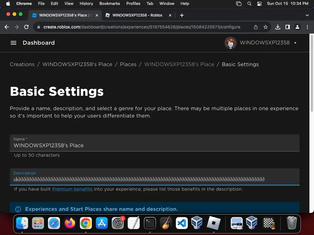314x235 pixels.
Task: Click Google Chrome in the dock
Action: tap(86, 223)
